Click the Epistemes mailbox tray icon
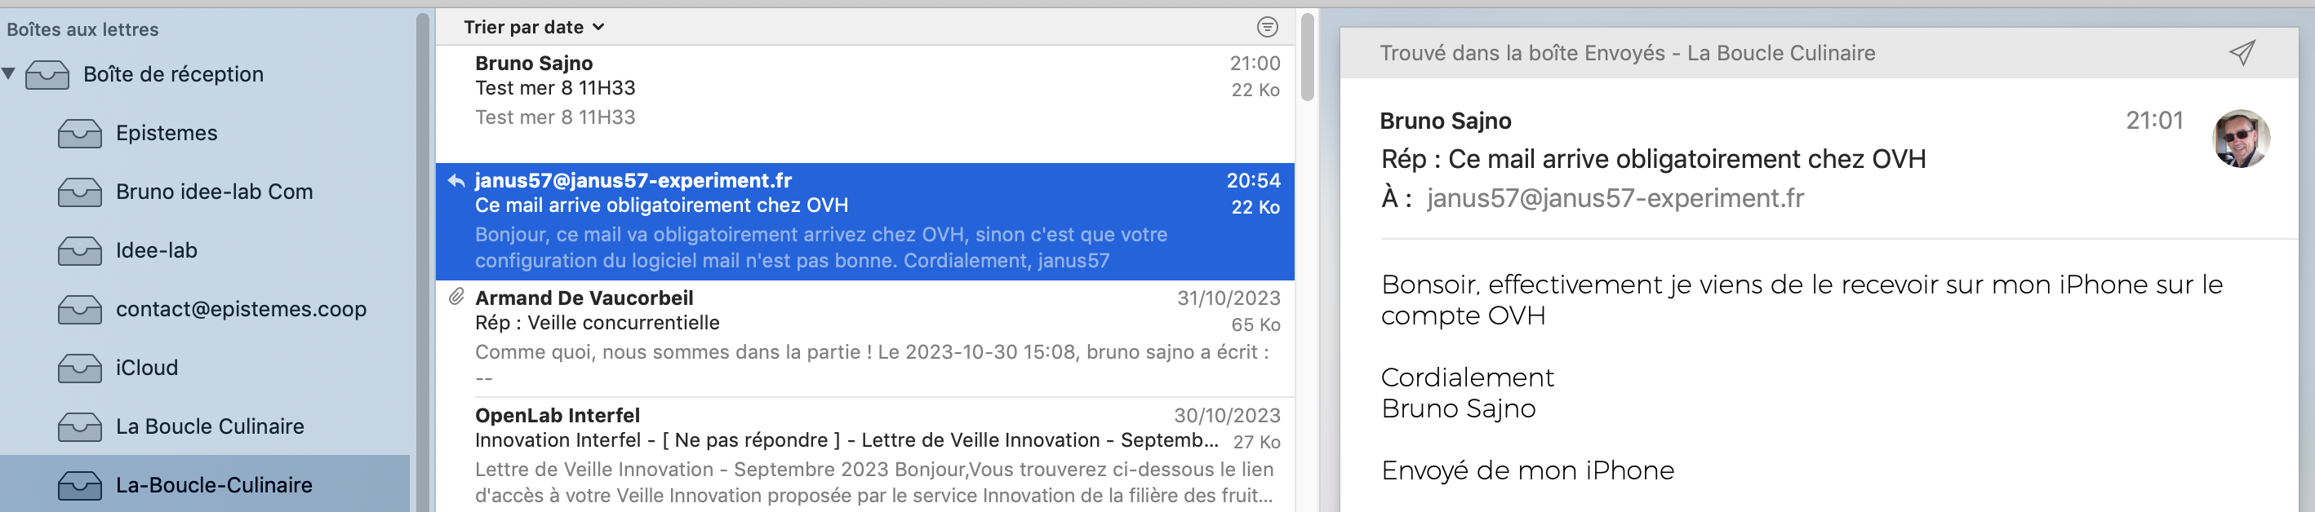The image size is (2315, 512). (80, 134)
